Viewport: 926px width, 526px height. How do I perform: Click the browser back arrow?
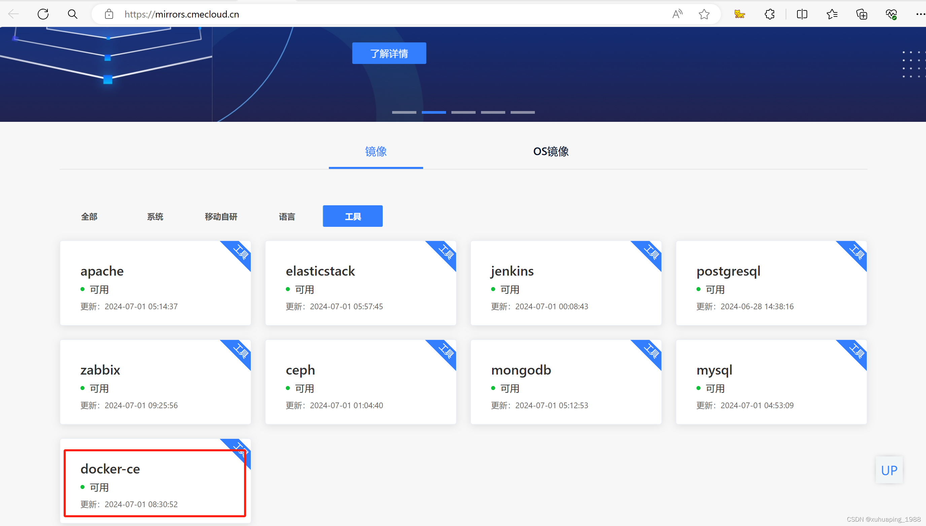click(14, 14)
